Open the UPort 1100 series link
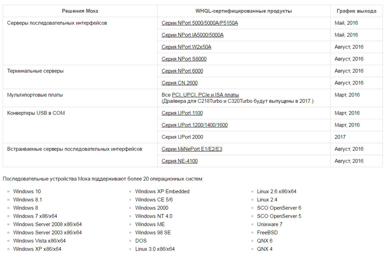Viewport: 388px width, 260px height. coord(182,113)
